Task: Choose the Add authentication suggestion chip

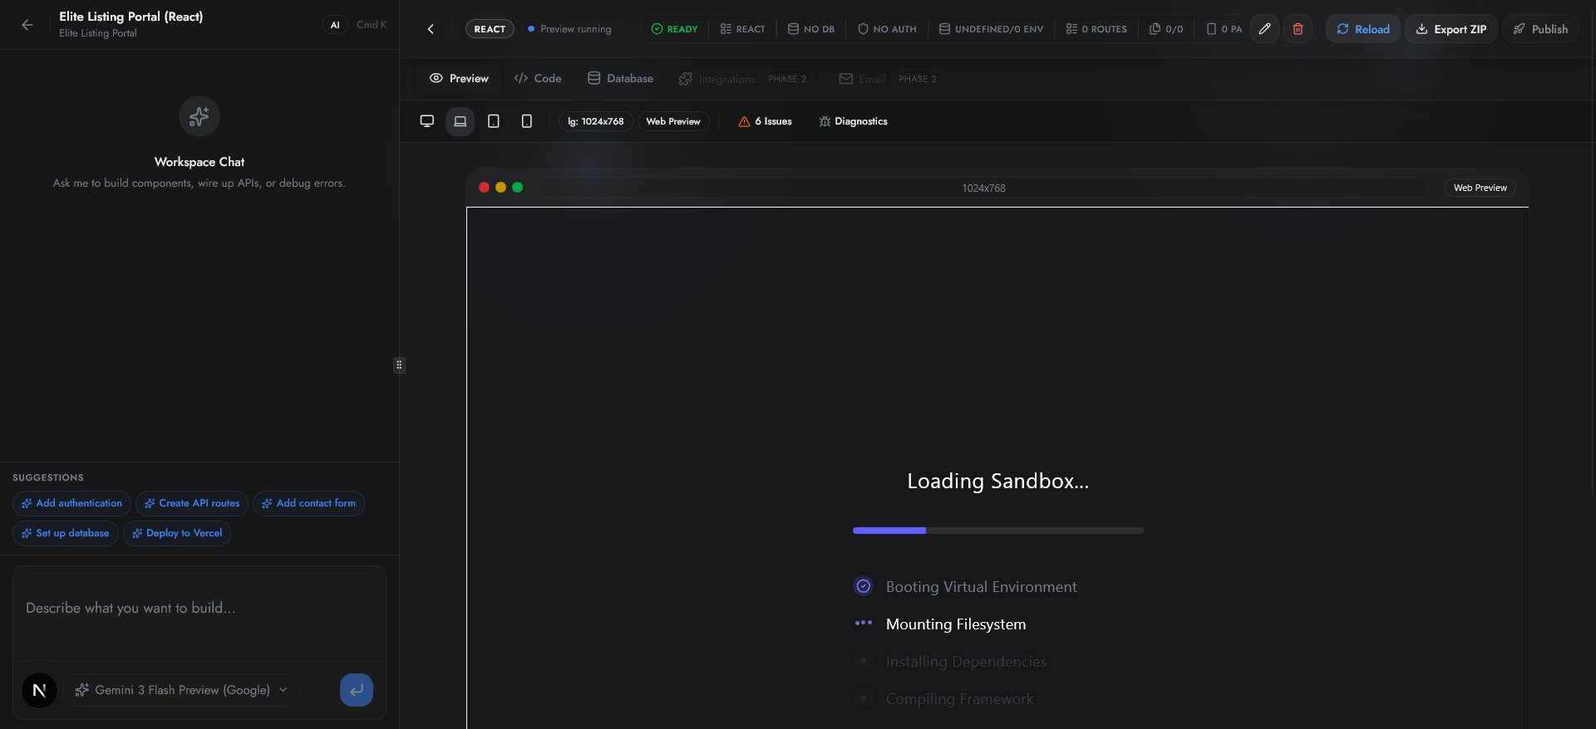Action: [71, 503]
